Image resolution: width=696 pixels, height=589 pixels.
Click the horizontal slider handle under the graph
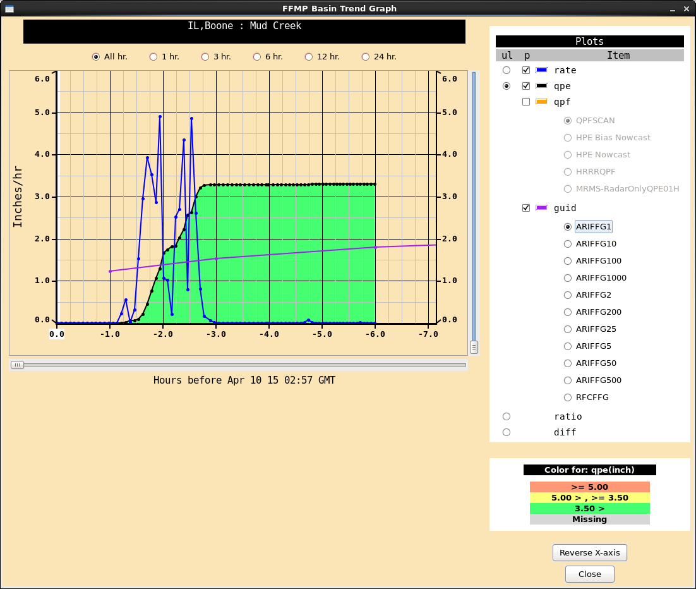17,365
